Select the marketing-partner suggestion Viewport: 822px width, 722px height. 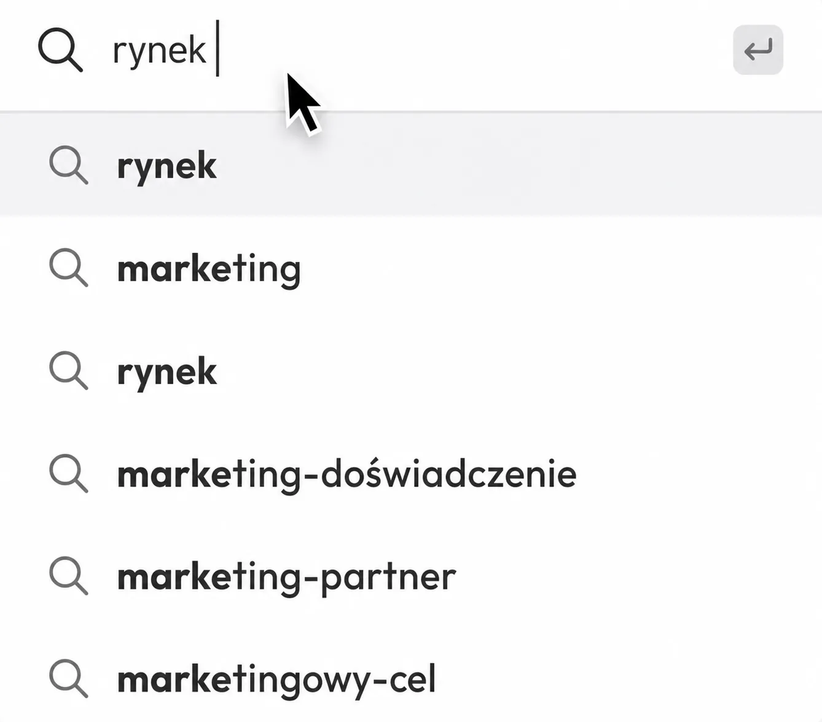click(286, 578)
